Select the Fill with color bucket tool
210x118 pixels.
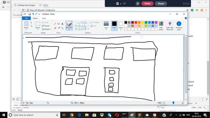pos(59,24)
